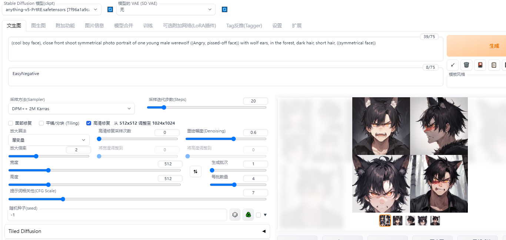Viewport: 506px width, 240px height.
Task: Adjust the 高度 height slider
Action: (94, 185)
